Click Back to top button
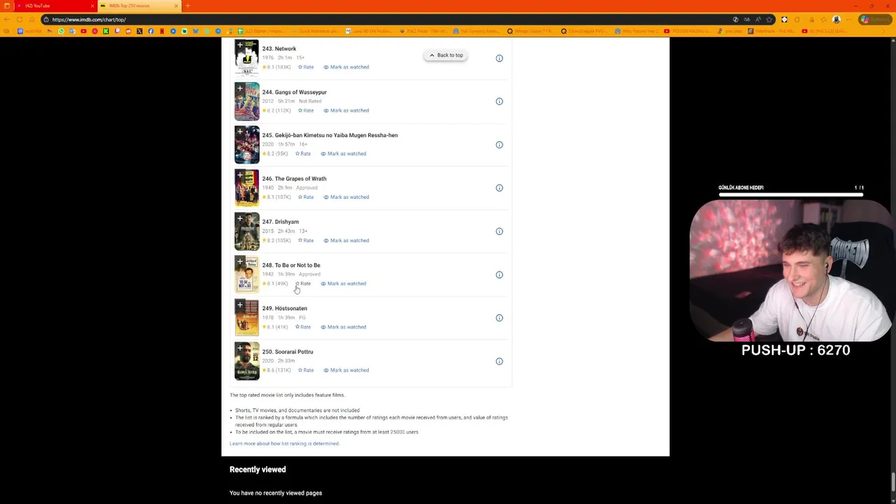Screen dimensions: 896x504 click(446, 55)
